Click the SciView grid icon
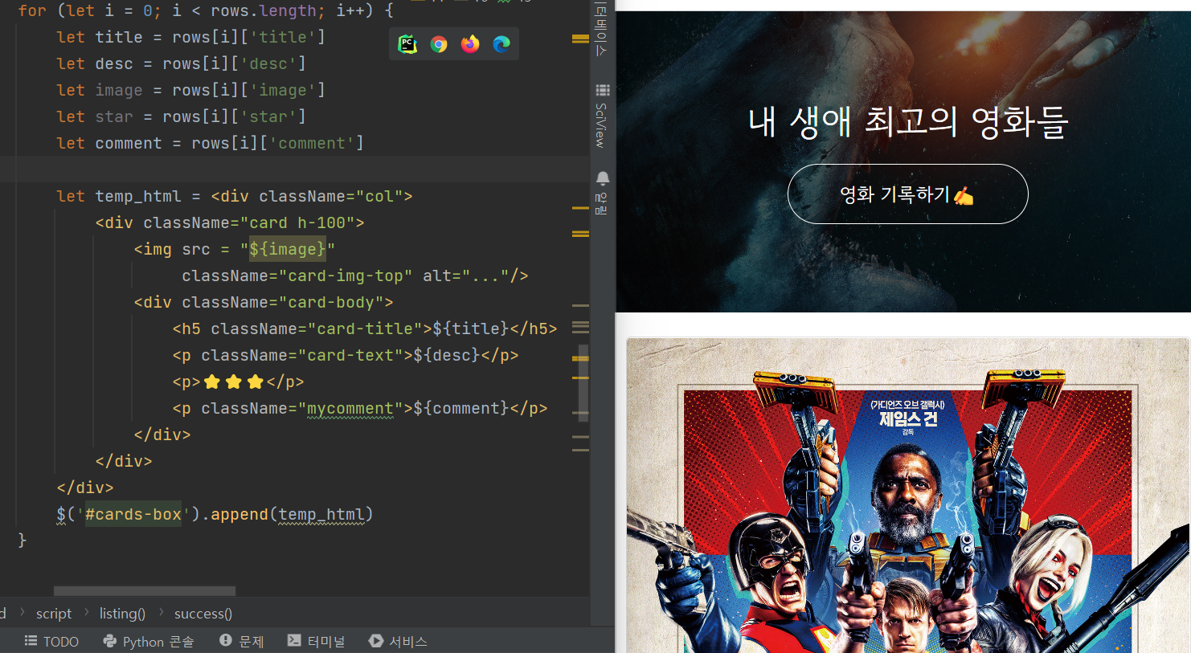The height and width of the screenshot is (653, 1191). coord(603,90)
